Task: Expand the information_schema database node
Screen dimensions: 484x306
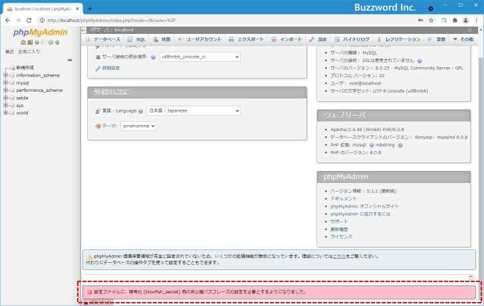Action: click(x=5, y=75)
